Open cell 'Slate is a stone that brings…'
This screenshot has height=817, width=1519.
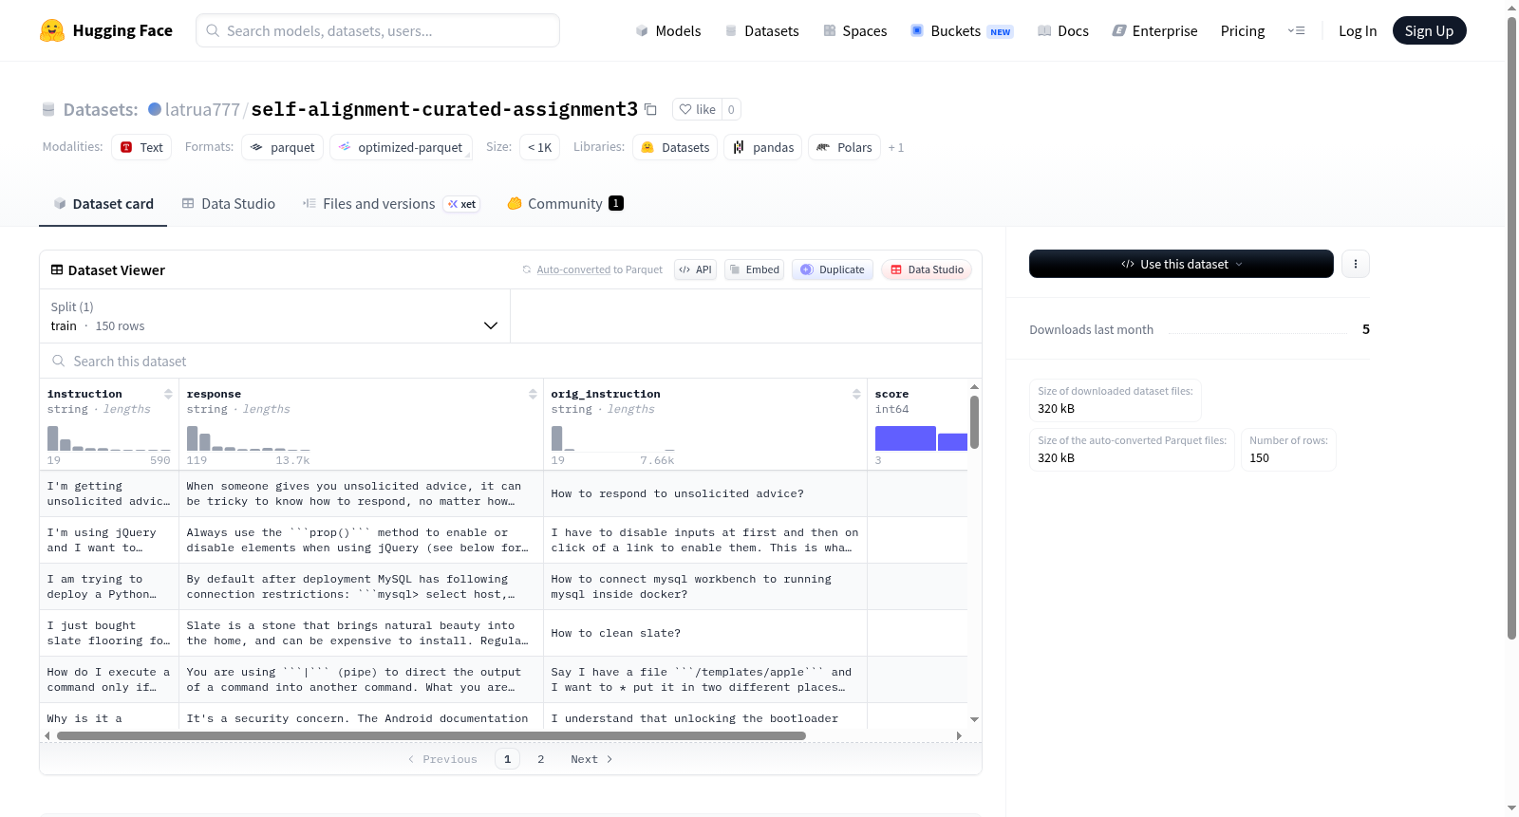click(x=361, y=633)
